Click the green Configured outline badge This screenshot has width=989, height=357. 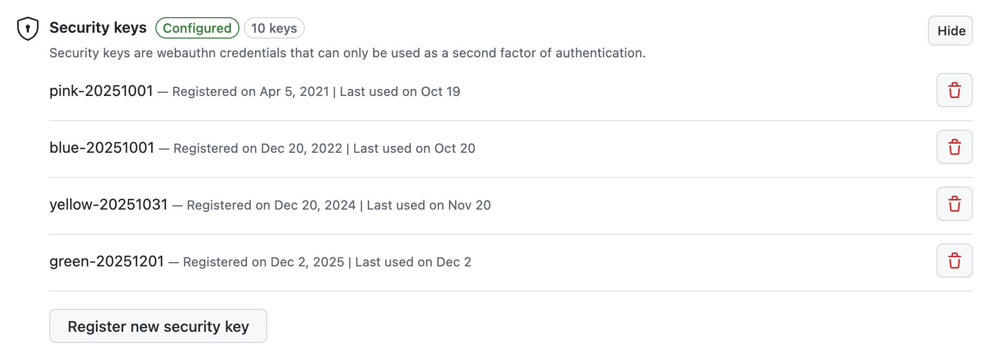tap(197, 28)
